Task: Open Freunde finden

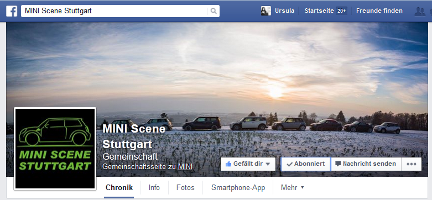Action: tap(379, 11)
